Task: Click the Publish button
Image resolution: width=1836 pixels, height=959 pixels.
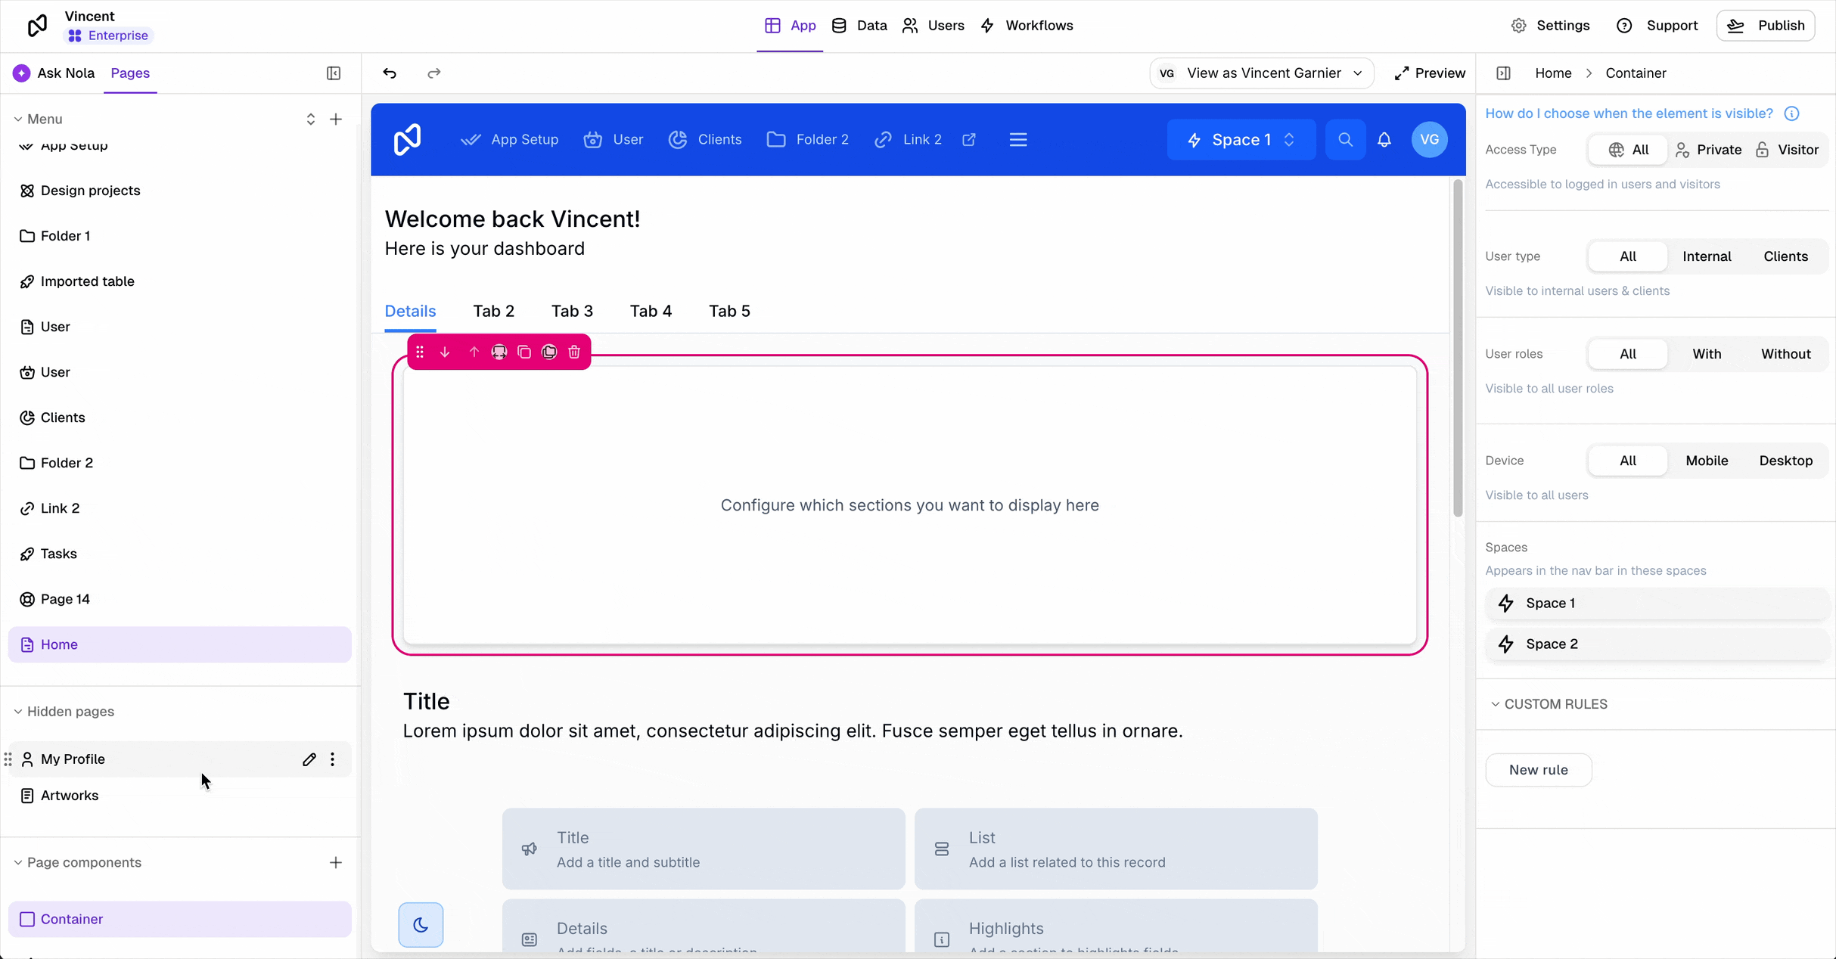Action: click(1766, 26)
